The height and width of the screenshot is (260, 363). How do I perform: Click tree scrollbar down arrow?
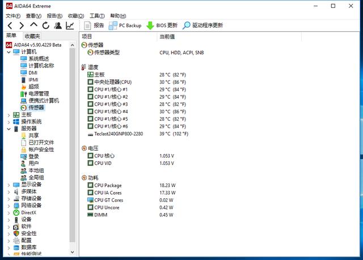(72, 253)
